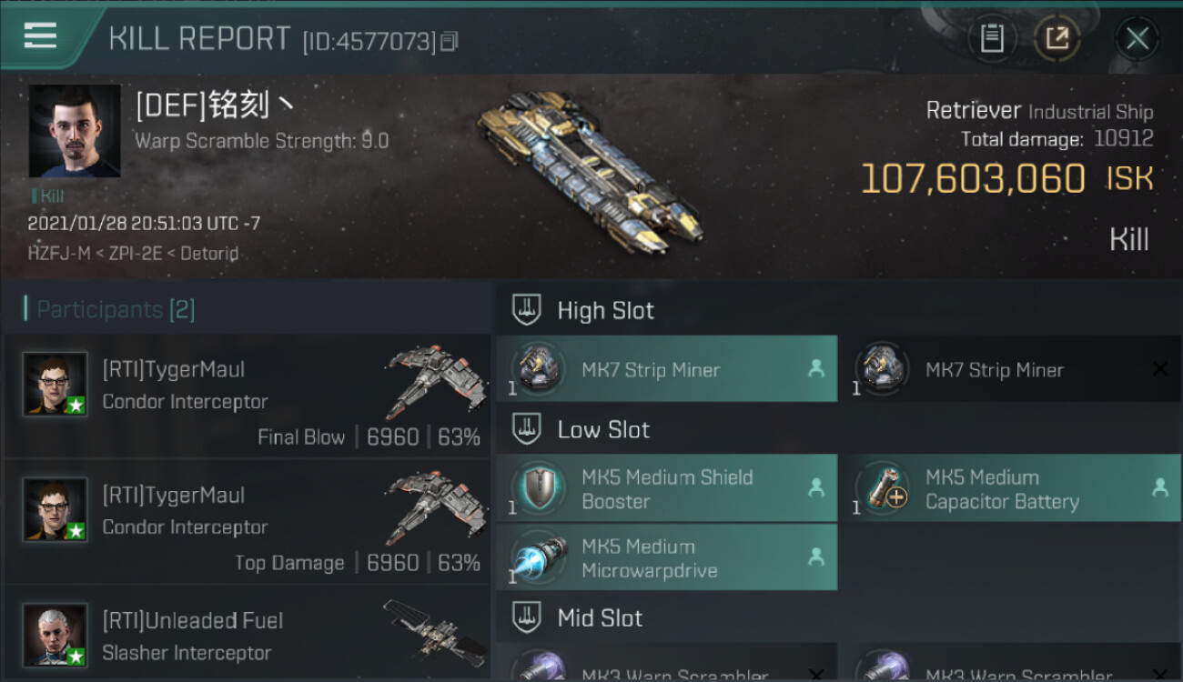View the victim pilot portrait

point(75,131)
